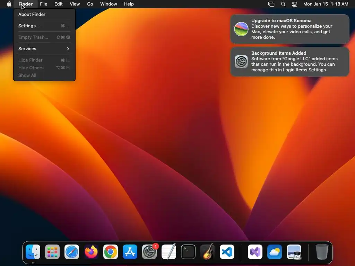Open the Trash in the Dock
The image size is (355, 266).
point(322,252)
